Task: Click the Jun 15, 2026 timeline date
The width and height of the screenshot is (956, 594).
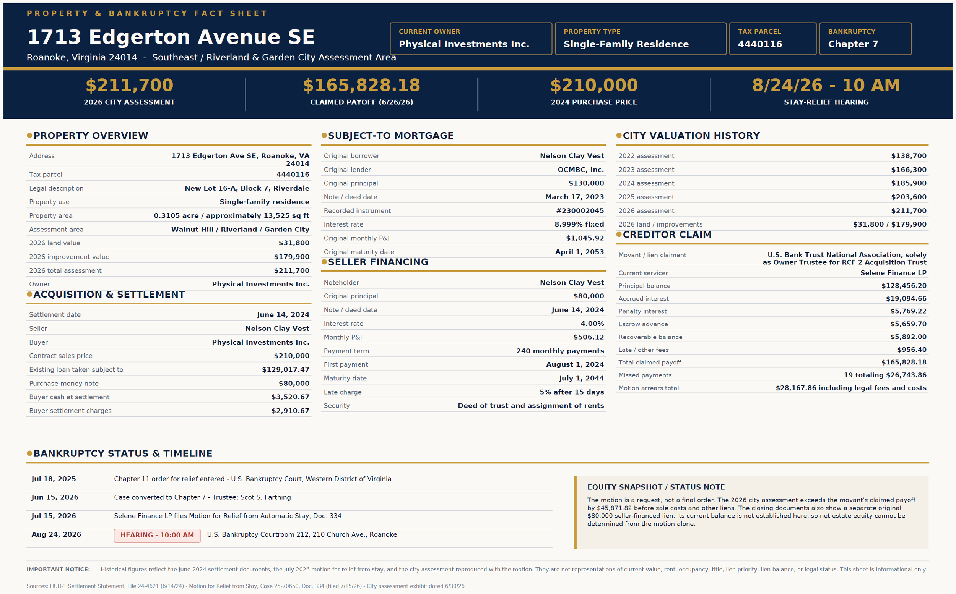Action: 55,497
